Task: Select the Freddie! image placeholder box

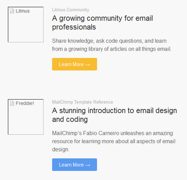Action: [26, 117]
